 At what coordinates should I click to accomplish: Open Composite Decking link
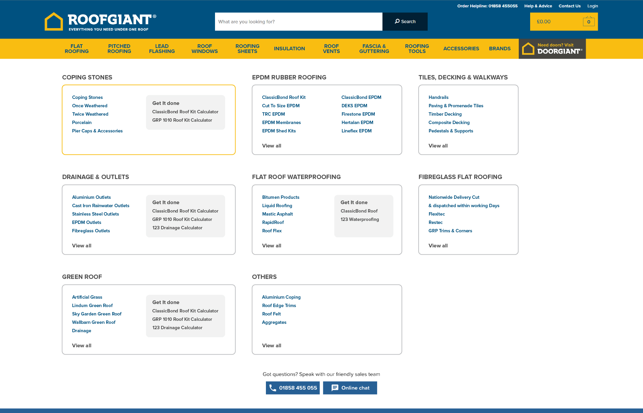tap(449, 122)
